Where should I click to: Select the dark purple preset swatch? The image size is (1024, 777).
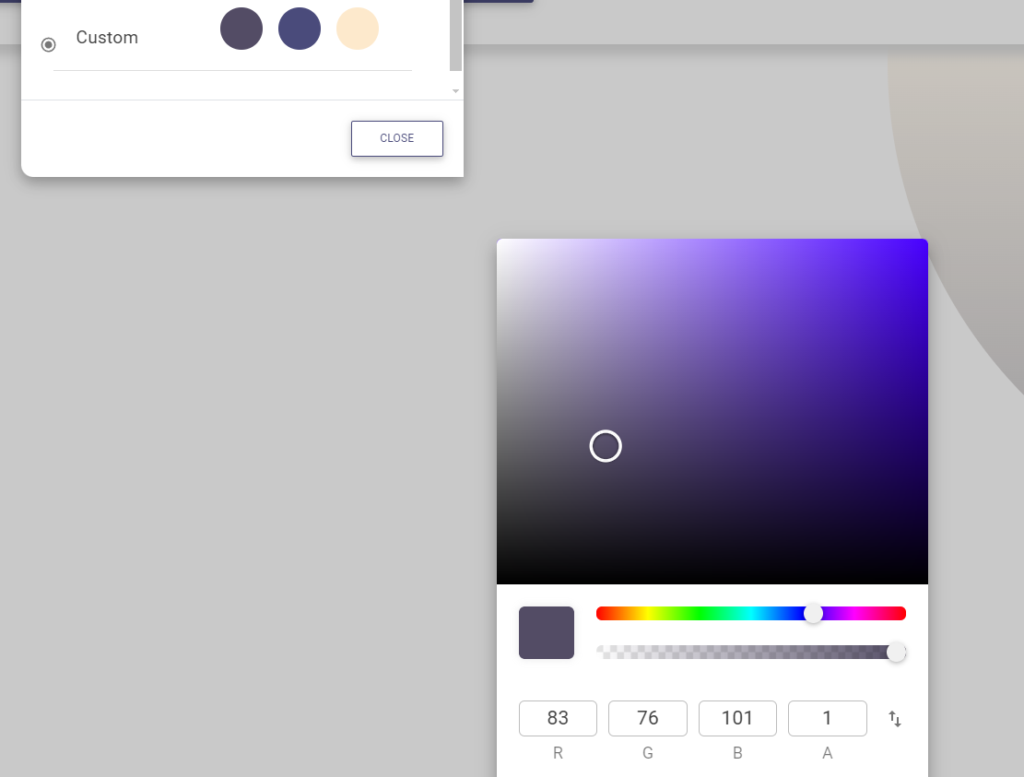(241, 29)
